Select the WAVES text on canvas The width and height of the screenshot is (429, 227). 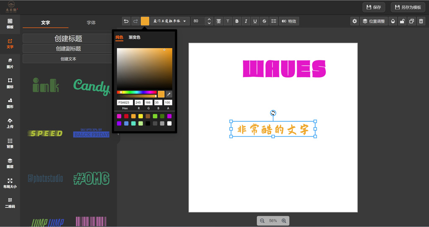click(284, 69)
